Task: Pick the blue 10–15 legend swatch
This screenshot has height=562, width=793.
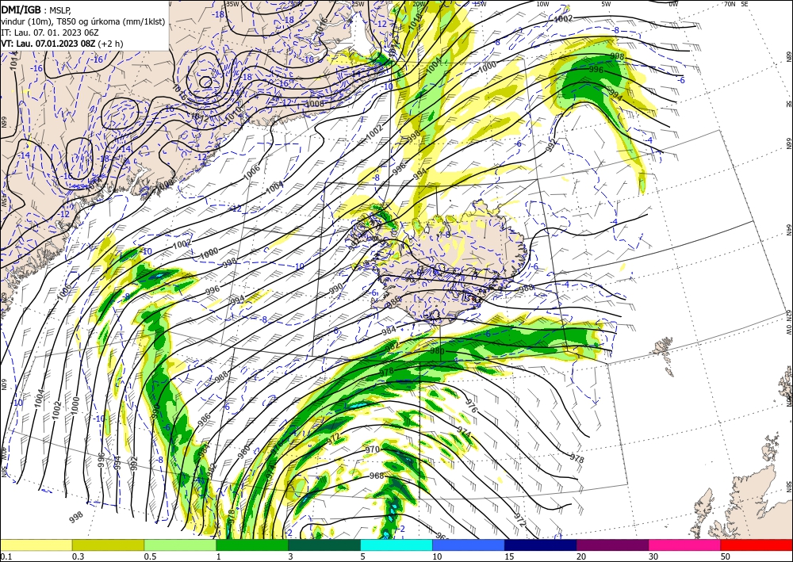Action: click(x=469, y=545)
